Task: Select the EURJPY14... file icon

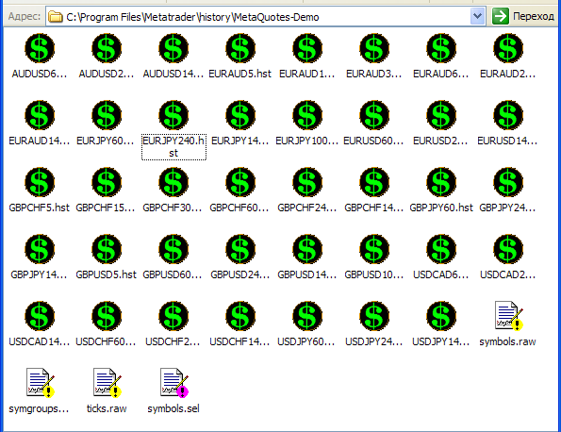Action: coord(240,115)
